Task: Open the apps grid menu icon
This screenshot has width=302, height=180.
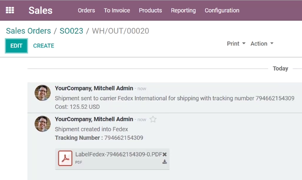Action: (10, 10)
